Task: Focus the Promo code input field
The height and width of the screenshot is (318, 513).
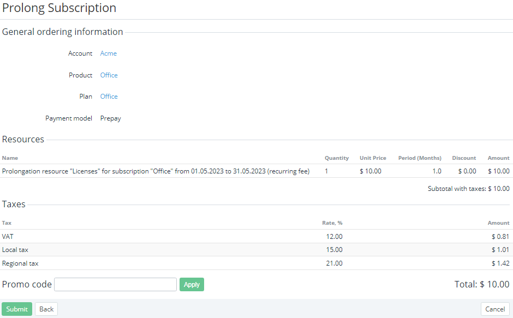Action: 115,284
